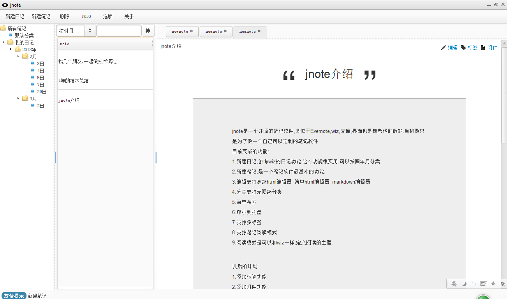This screenshot has width=507, height=299.
Task: Click the line 6.缩小到托盘
Action: click(x=247, y=212)
